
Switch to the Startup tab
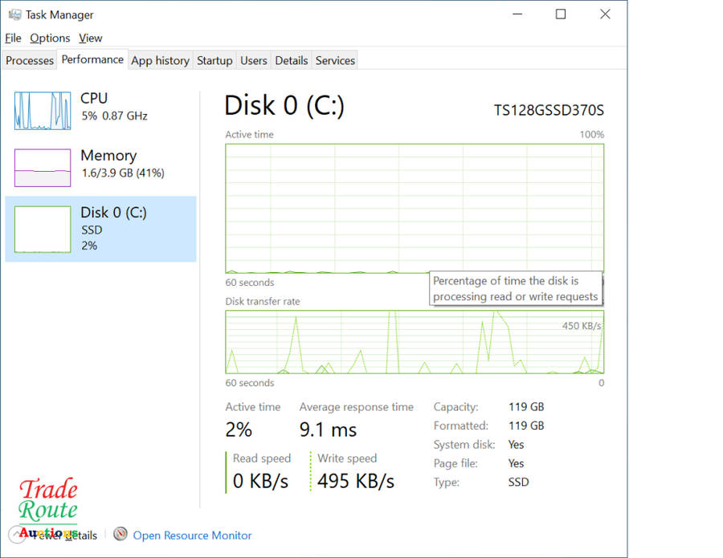214,60
